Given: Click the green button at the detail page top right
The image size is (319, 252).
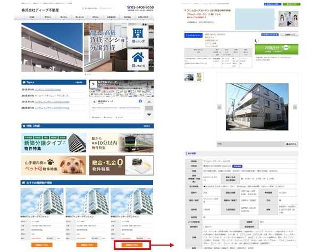Looking at the screenshot, I should point(291,4).
